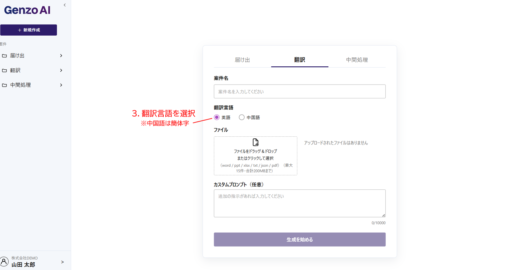Select the 中国語 radio button
Image resolution: width=525 pixels, height=270 pixels.
click(242, 118)
